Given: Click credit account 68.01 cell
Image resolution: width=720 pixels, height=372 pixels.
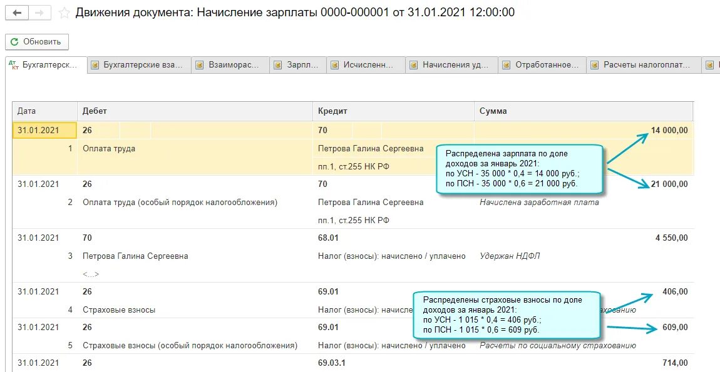Looking at the screenshot, I should pos(328,238).
